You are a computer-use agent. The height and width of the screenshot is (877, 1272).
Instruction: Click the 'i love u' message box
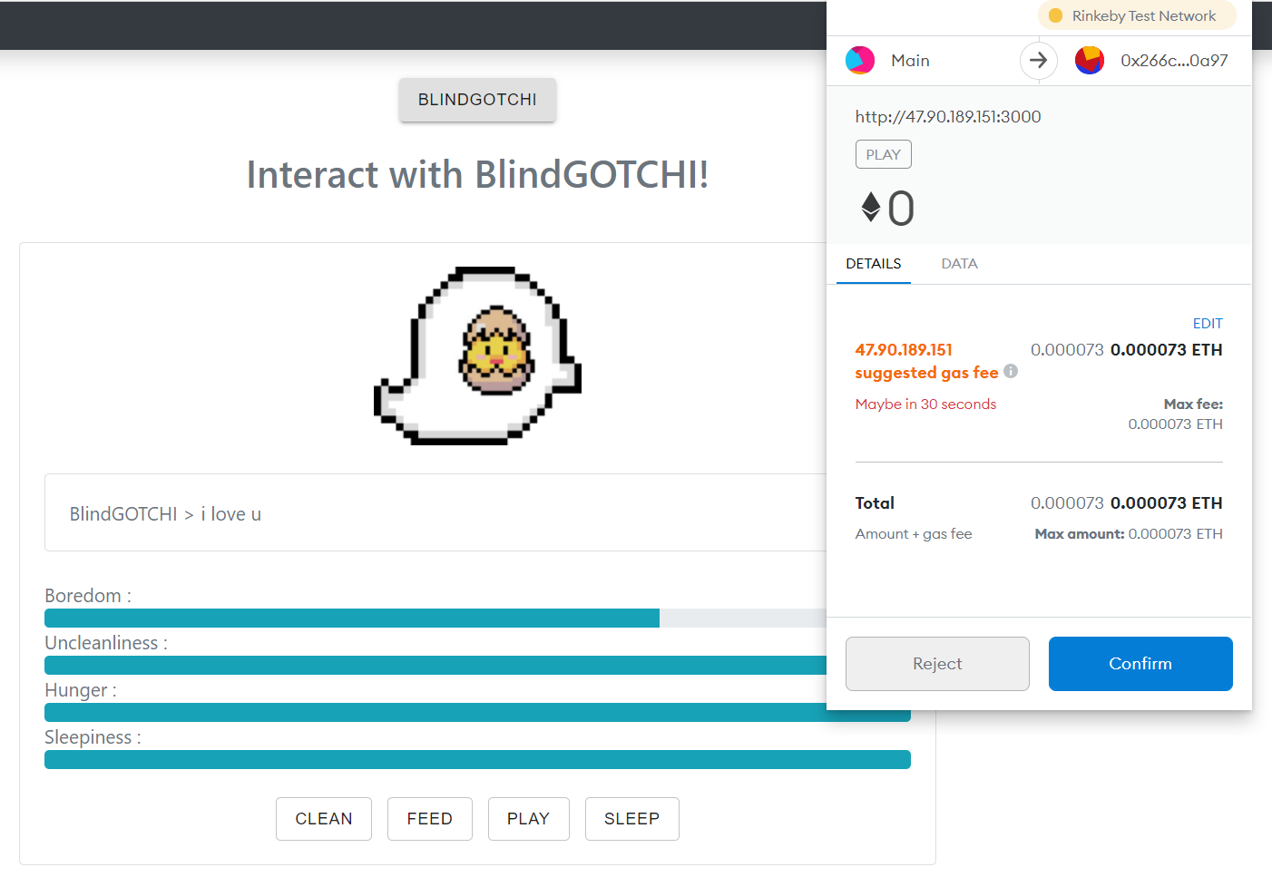(435, 512)
